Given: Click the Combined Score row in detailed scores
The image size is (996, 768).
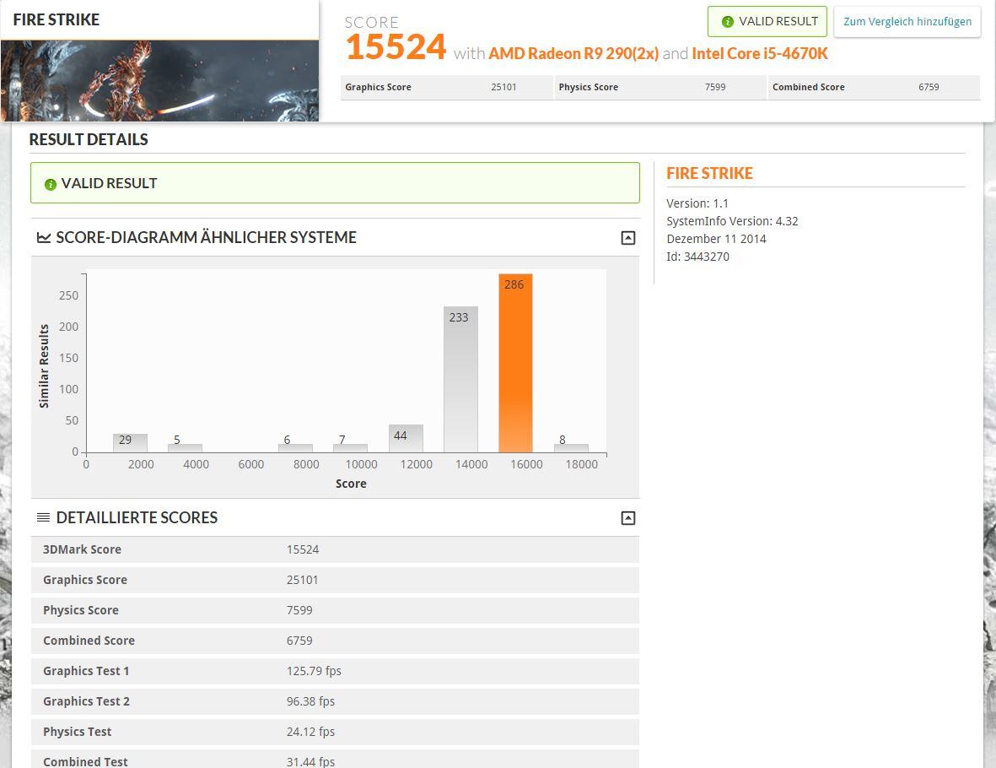Looking at the screenshot, I should tap(335, 641).
